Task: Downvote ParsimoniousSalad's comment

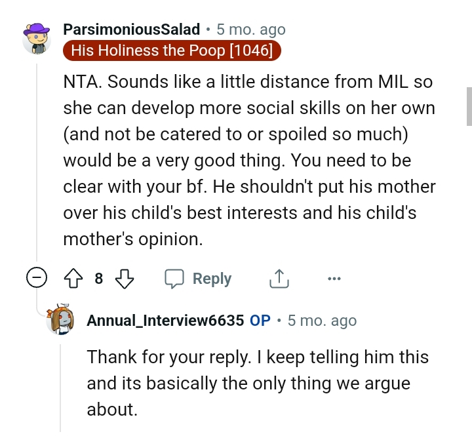Action: click(124, 279)
